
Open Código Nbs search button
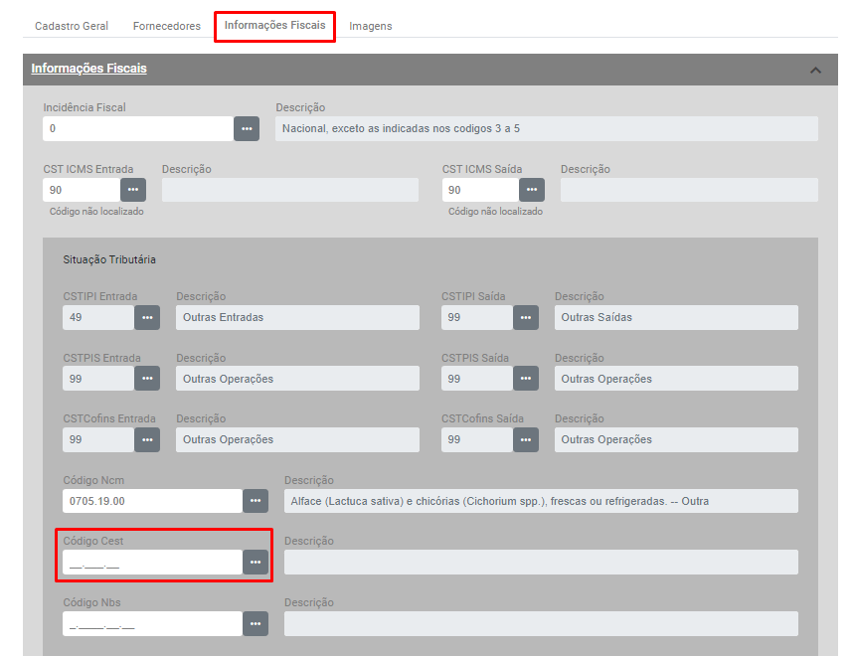tap(256, 624)
